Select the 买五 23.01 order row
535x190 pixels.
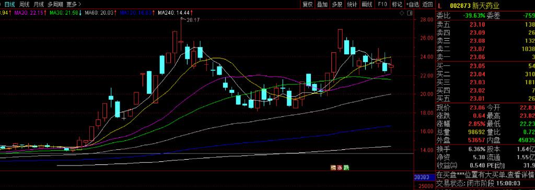click(x=485, y=99)
